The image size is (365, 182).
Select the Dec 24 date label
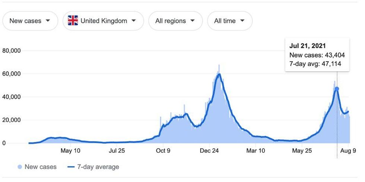209,151
